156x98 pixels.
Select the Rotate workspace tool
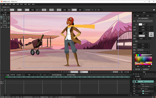6,27
